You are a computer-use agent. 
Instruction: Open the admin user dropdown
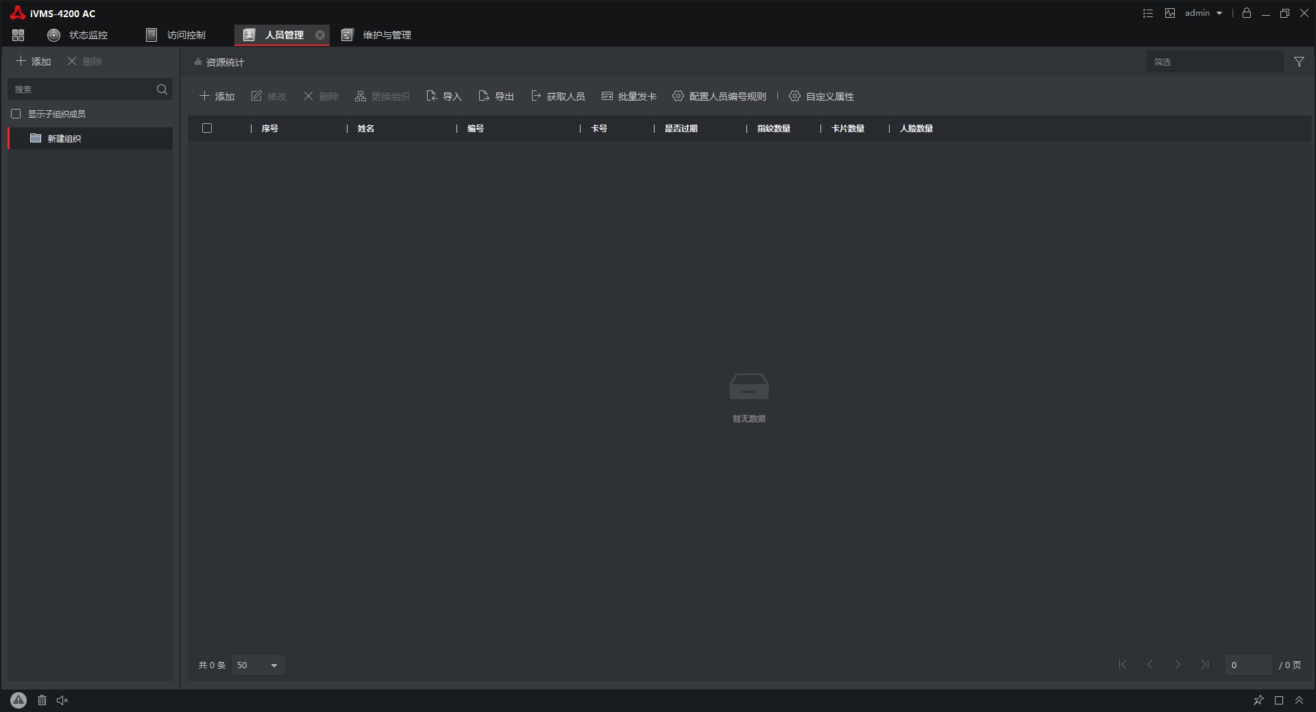coord(1204,13)
